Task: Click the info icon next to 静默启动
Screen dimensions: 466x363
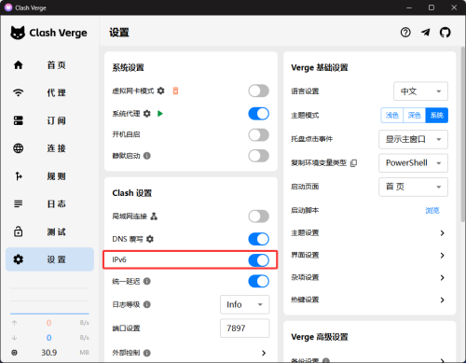Action: [147, 156]
